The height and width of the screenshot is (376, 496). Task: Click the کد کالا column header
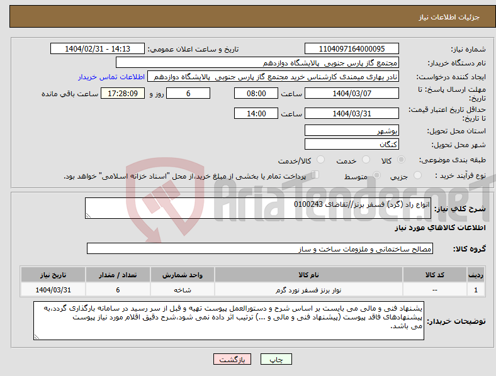pyautogui.click(x=435, y=275)
